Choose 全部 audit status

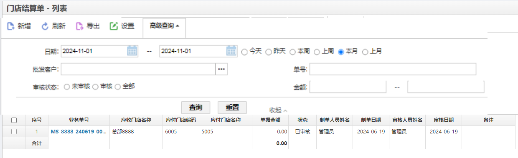point(118,87)
